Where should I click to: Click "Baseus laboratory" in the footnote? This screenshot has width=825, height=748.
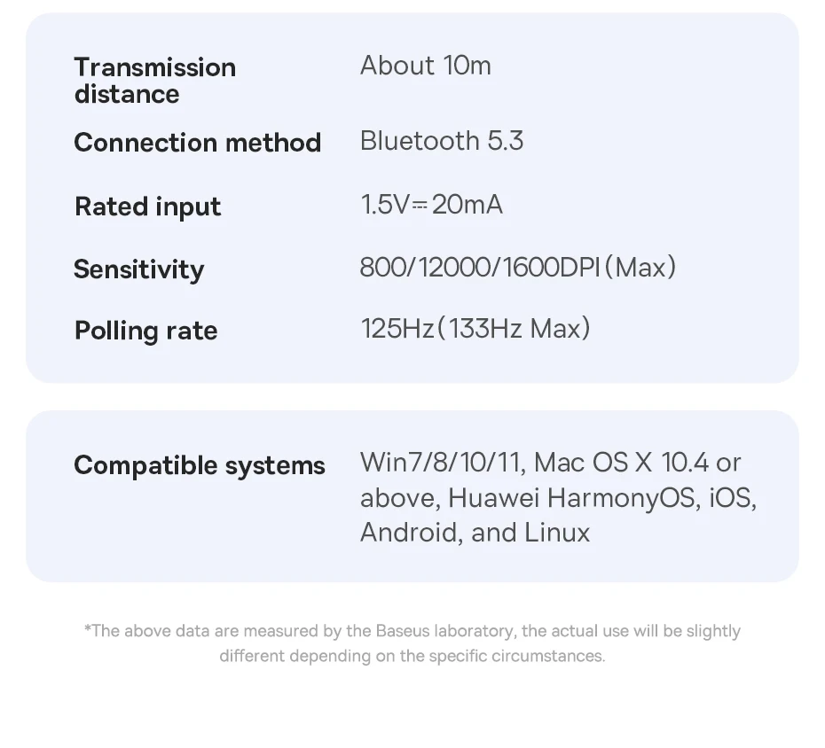444,631
